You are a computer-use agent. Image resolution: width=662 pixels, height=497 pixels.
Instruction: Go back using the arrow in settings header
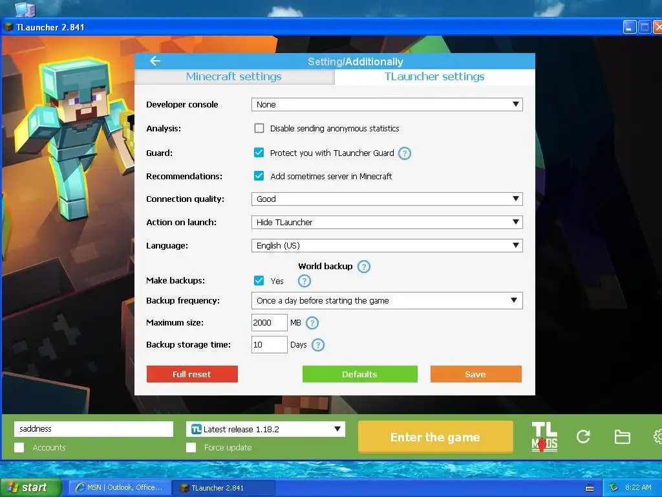tap(155, 61)
